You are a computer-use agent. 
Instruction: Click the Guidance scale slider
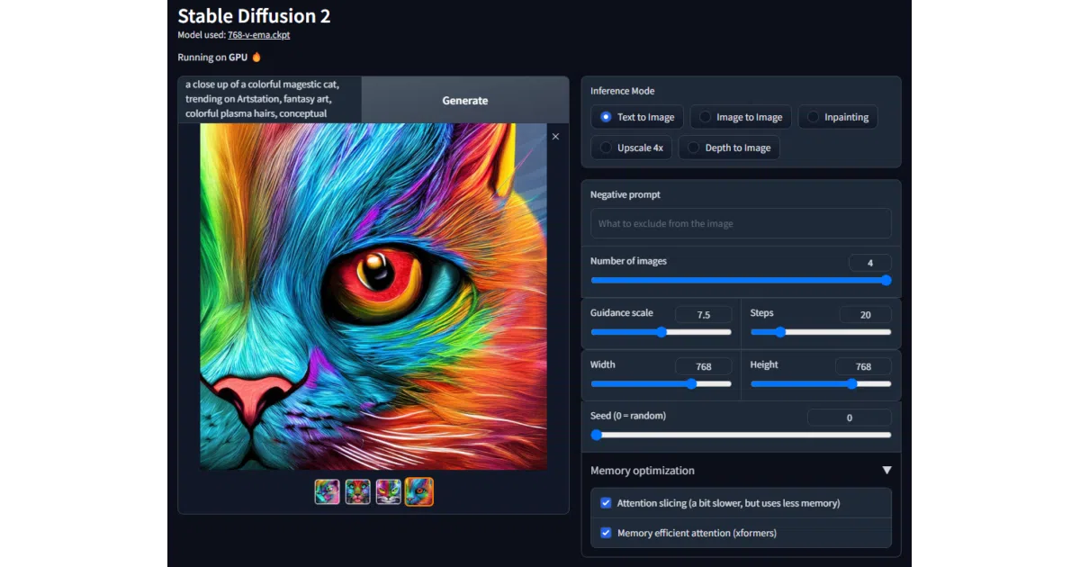[661, 332]
